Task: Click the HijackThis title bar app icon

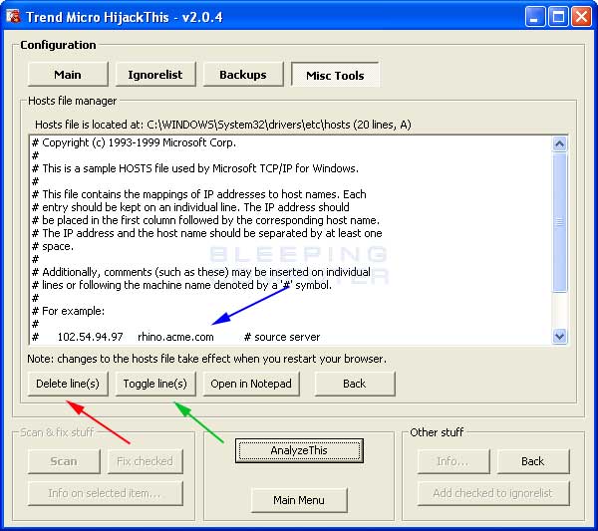Action: coord(13,16)
